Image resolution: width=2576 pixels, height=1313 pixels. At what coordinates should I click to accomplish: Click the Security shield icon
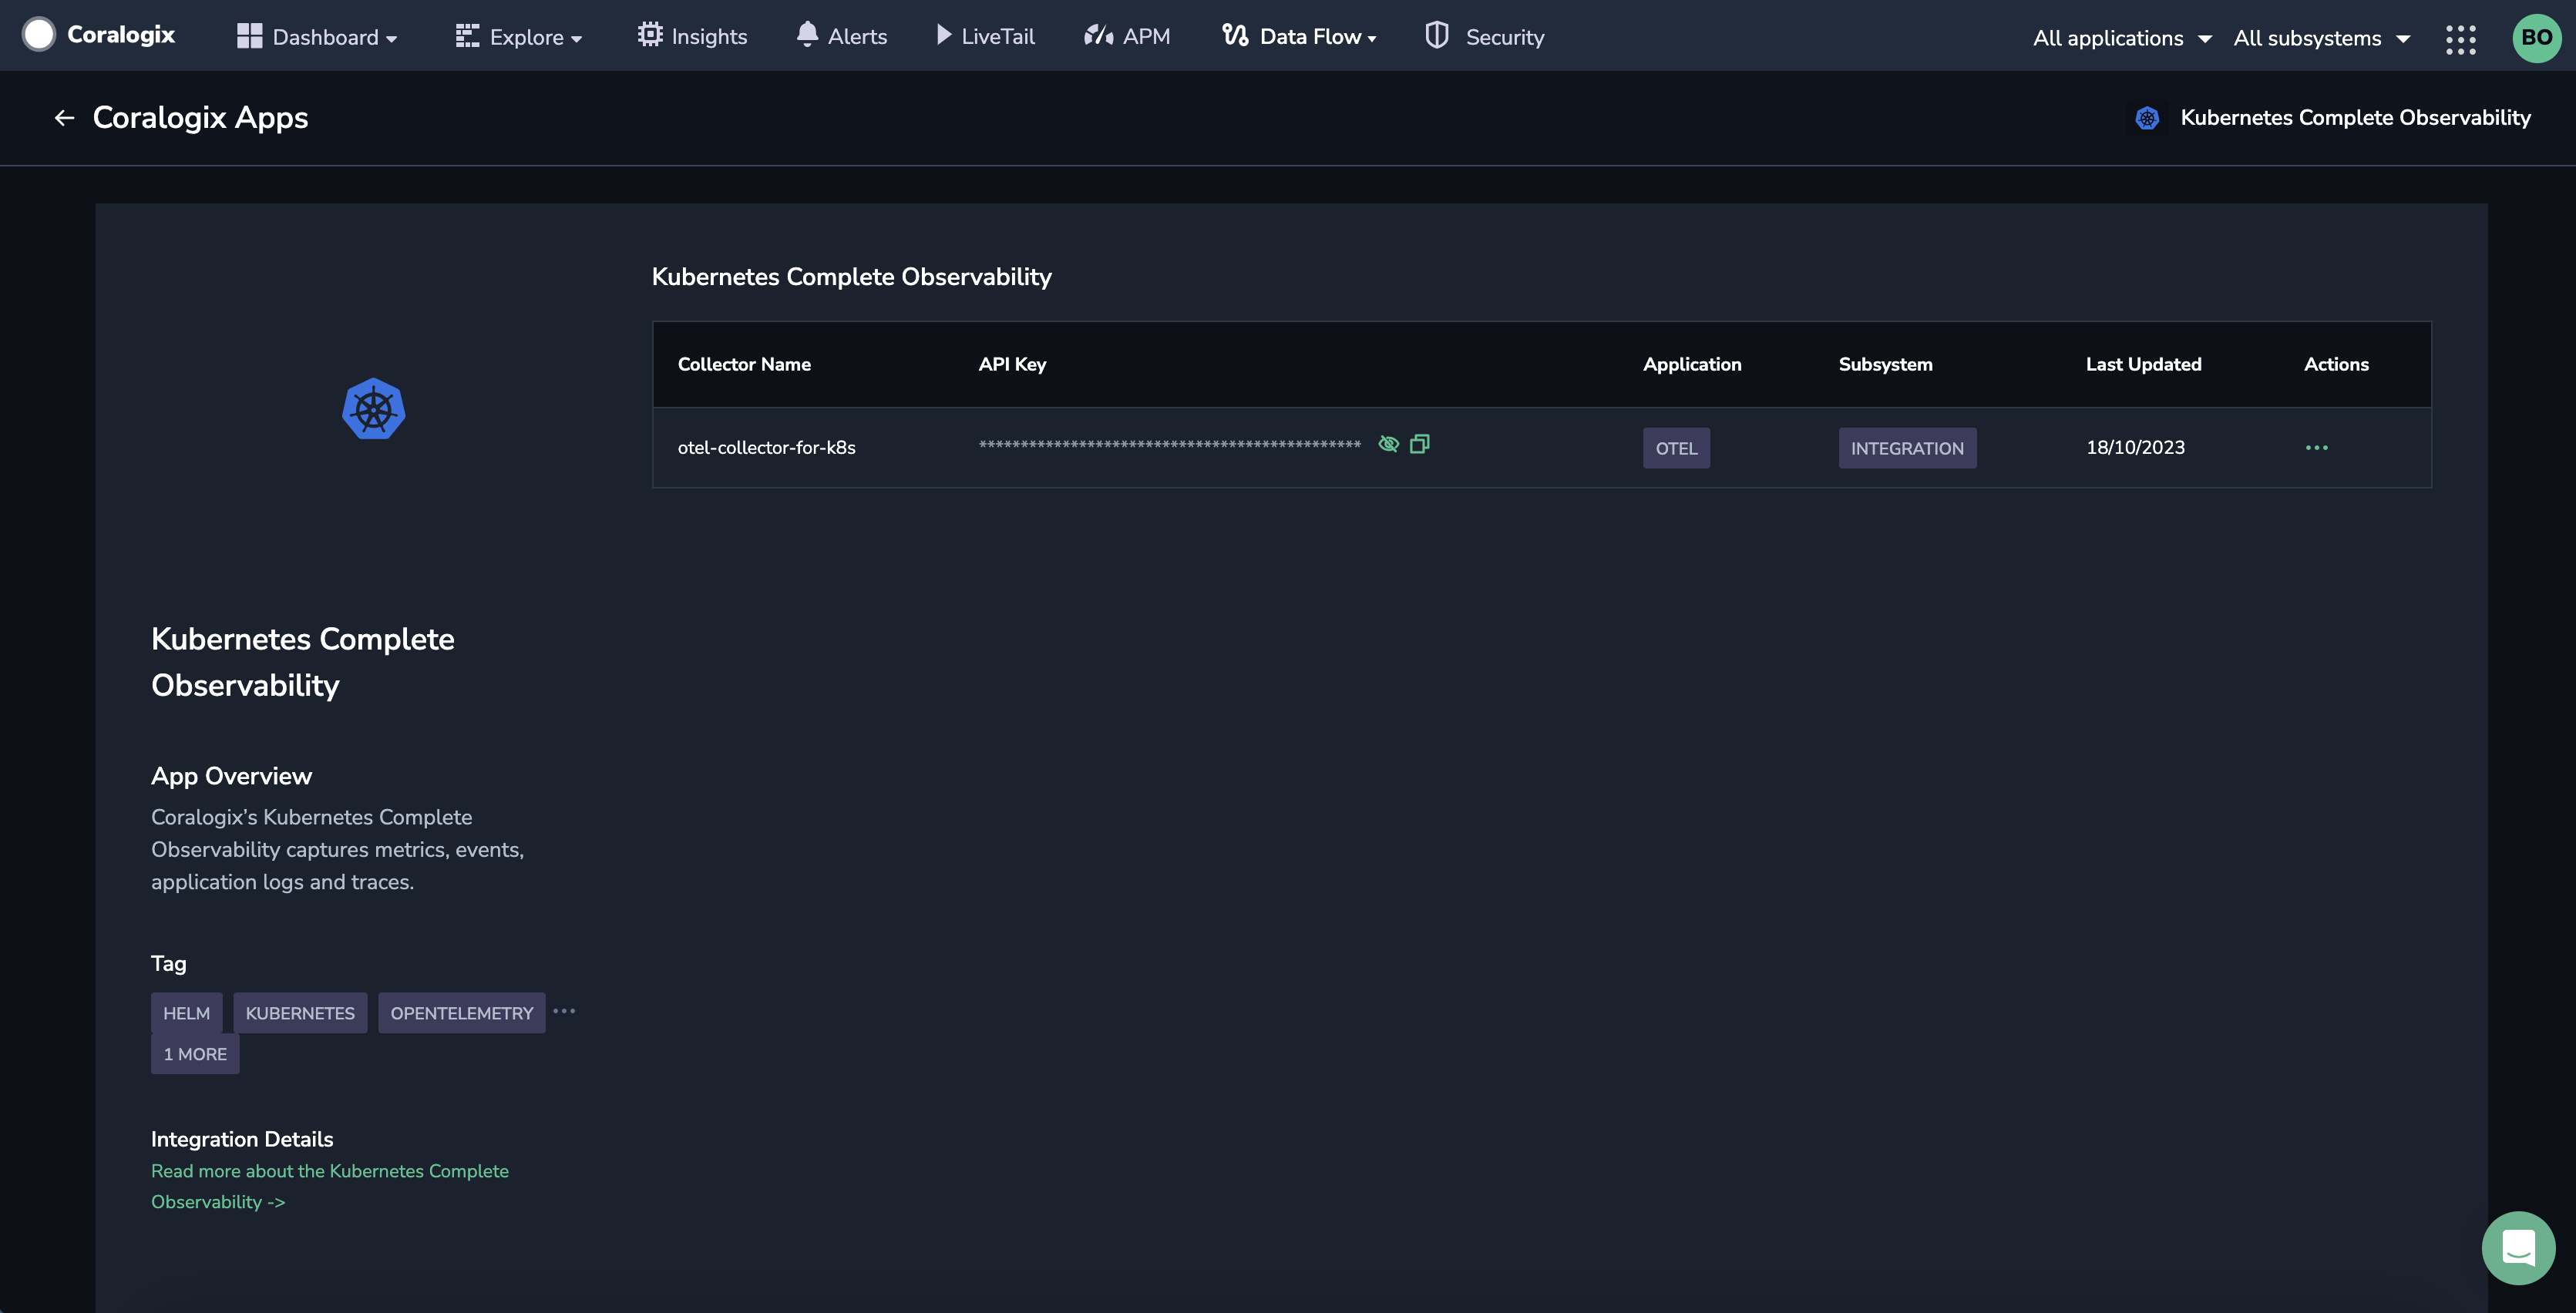(1436, 35)
